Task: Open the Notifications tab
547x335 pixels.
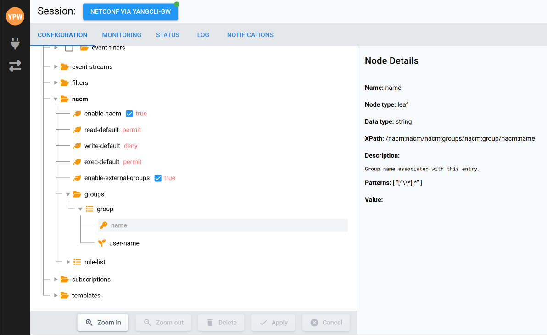Action: click(x=250, y=35)
